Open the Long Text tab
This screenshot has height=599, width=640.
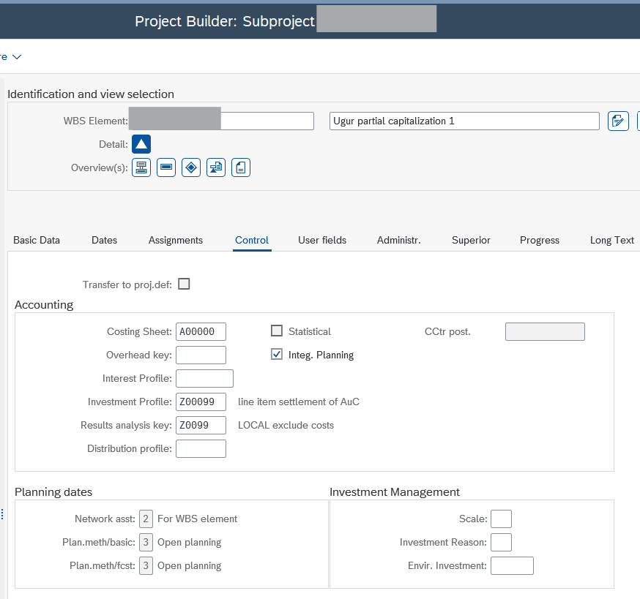click(x=611, y=240)
